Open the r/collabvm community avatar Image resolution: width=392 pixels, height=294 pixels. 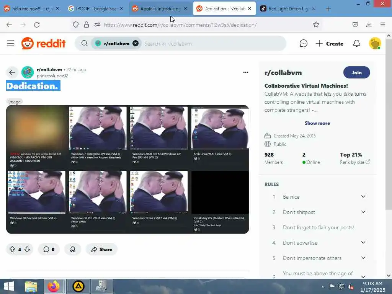[28, 72]
